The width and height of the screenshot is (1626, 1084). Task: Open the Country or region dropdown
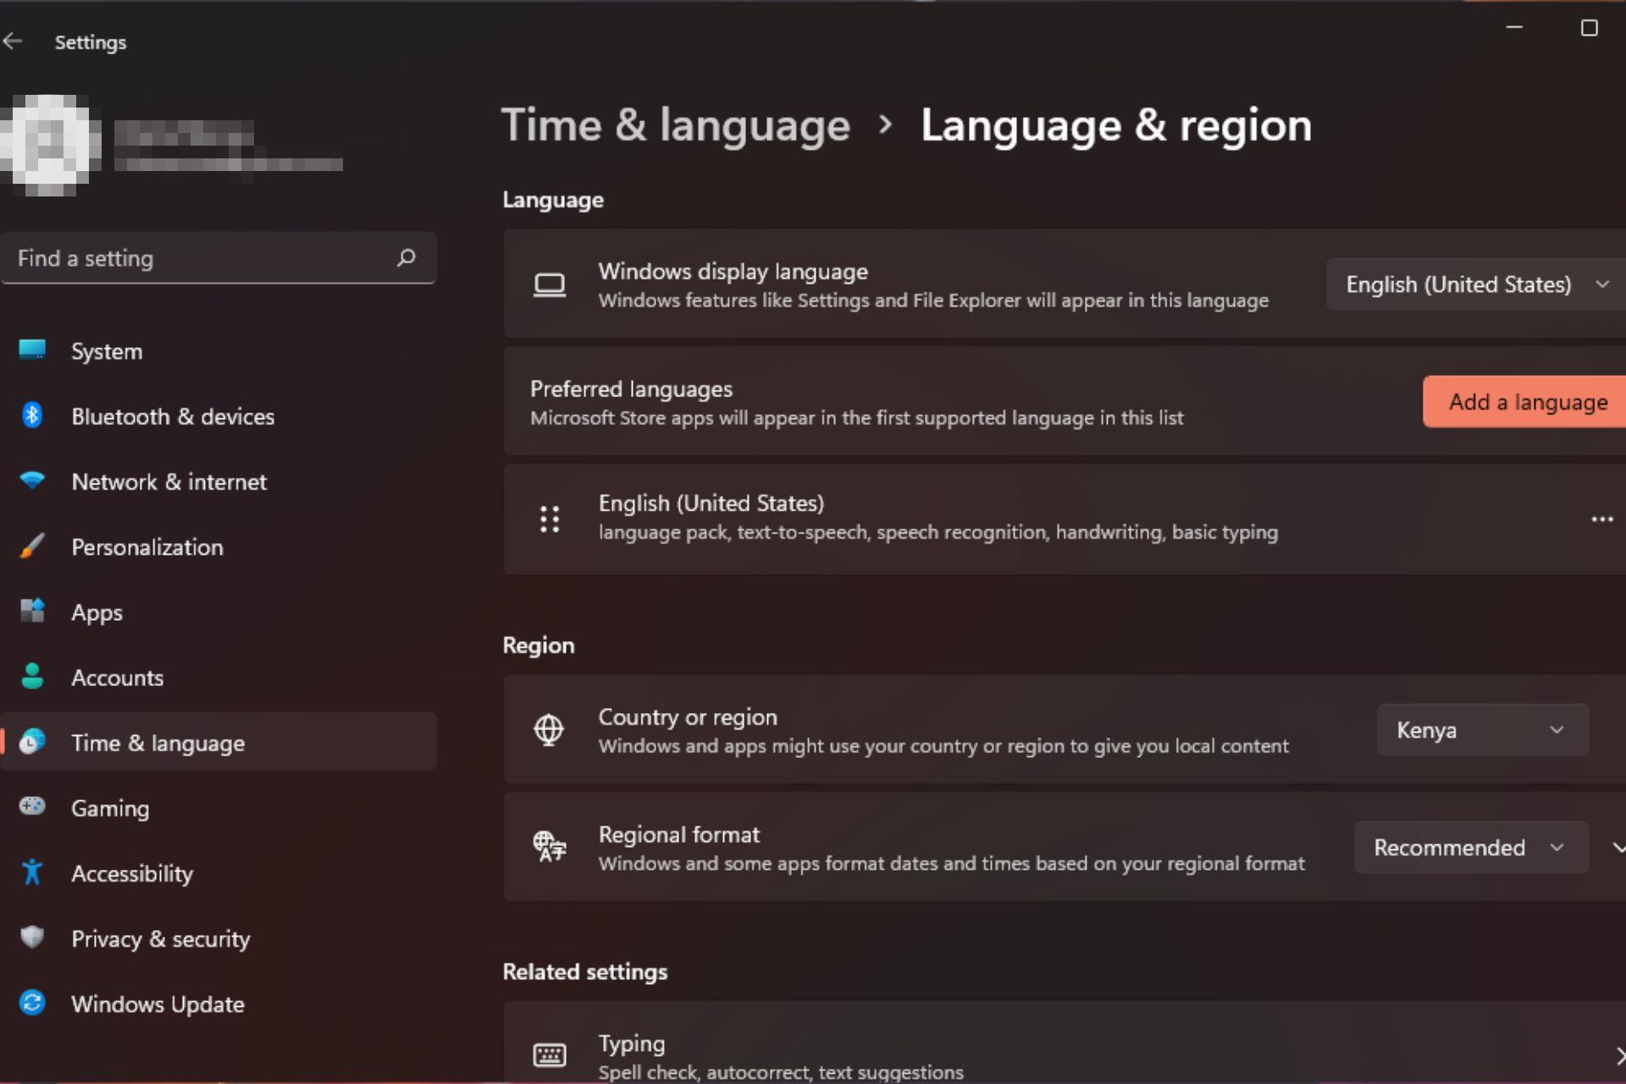tap(1482, 730)
